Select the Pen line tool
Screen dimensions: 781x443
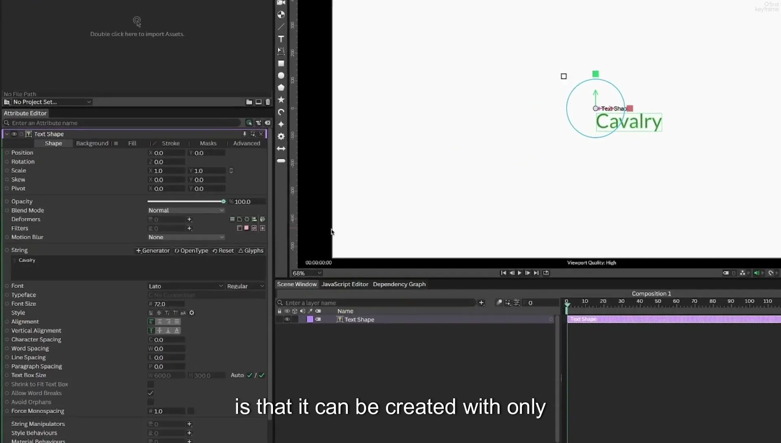coord(281,27)
